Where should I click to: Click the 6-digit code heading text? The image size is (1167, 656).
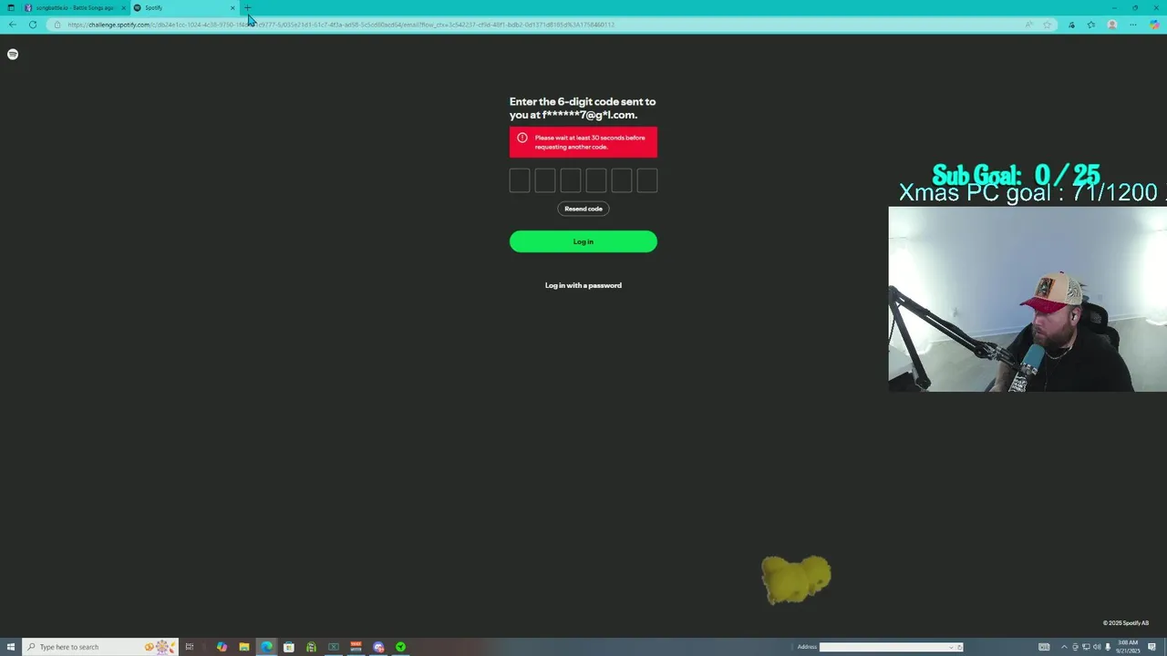point(583,108)
